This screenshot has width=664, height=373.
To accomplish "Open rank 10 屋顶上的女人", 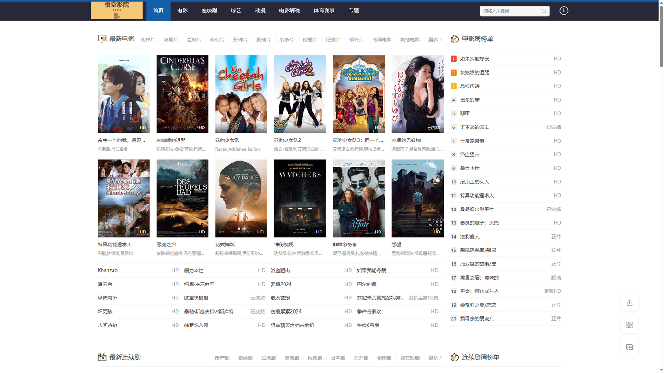I will point(474,182).
